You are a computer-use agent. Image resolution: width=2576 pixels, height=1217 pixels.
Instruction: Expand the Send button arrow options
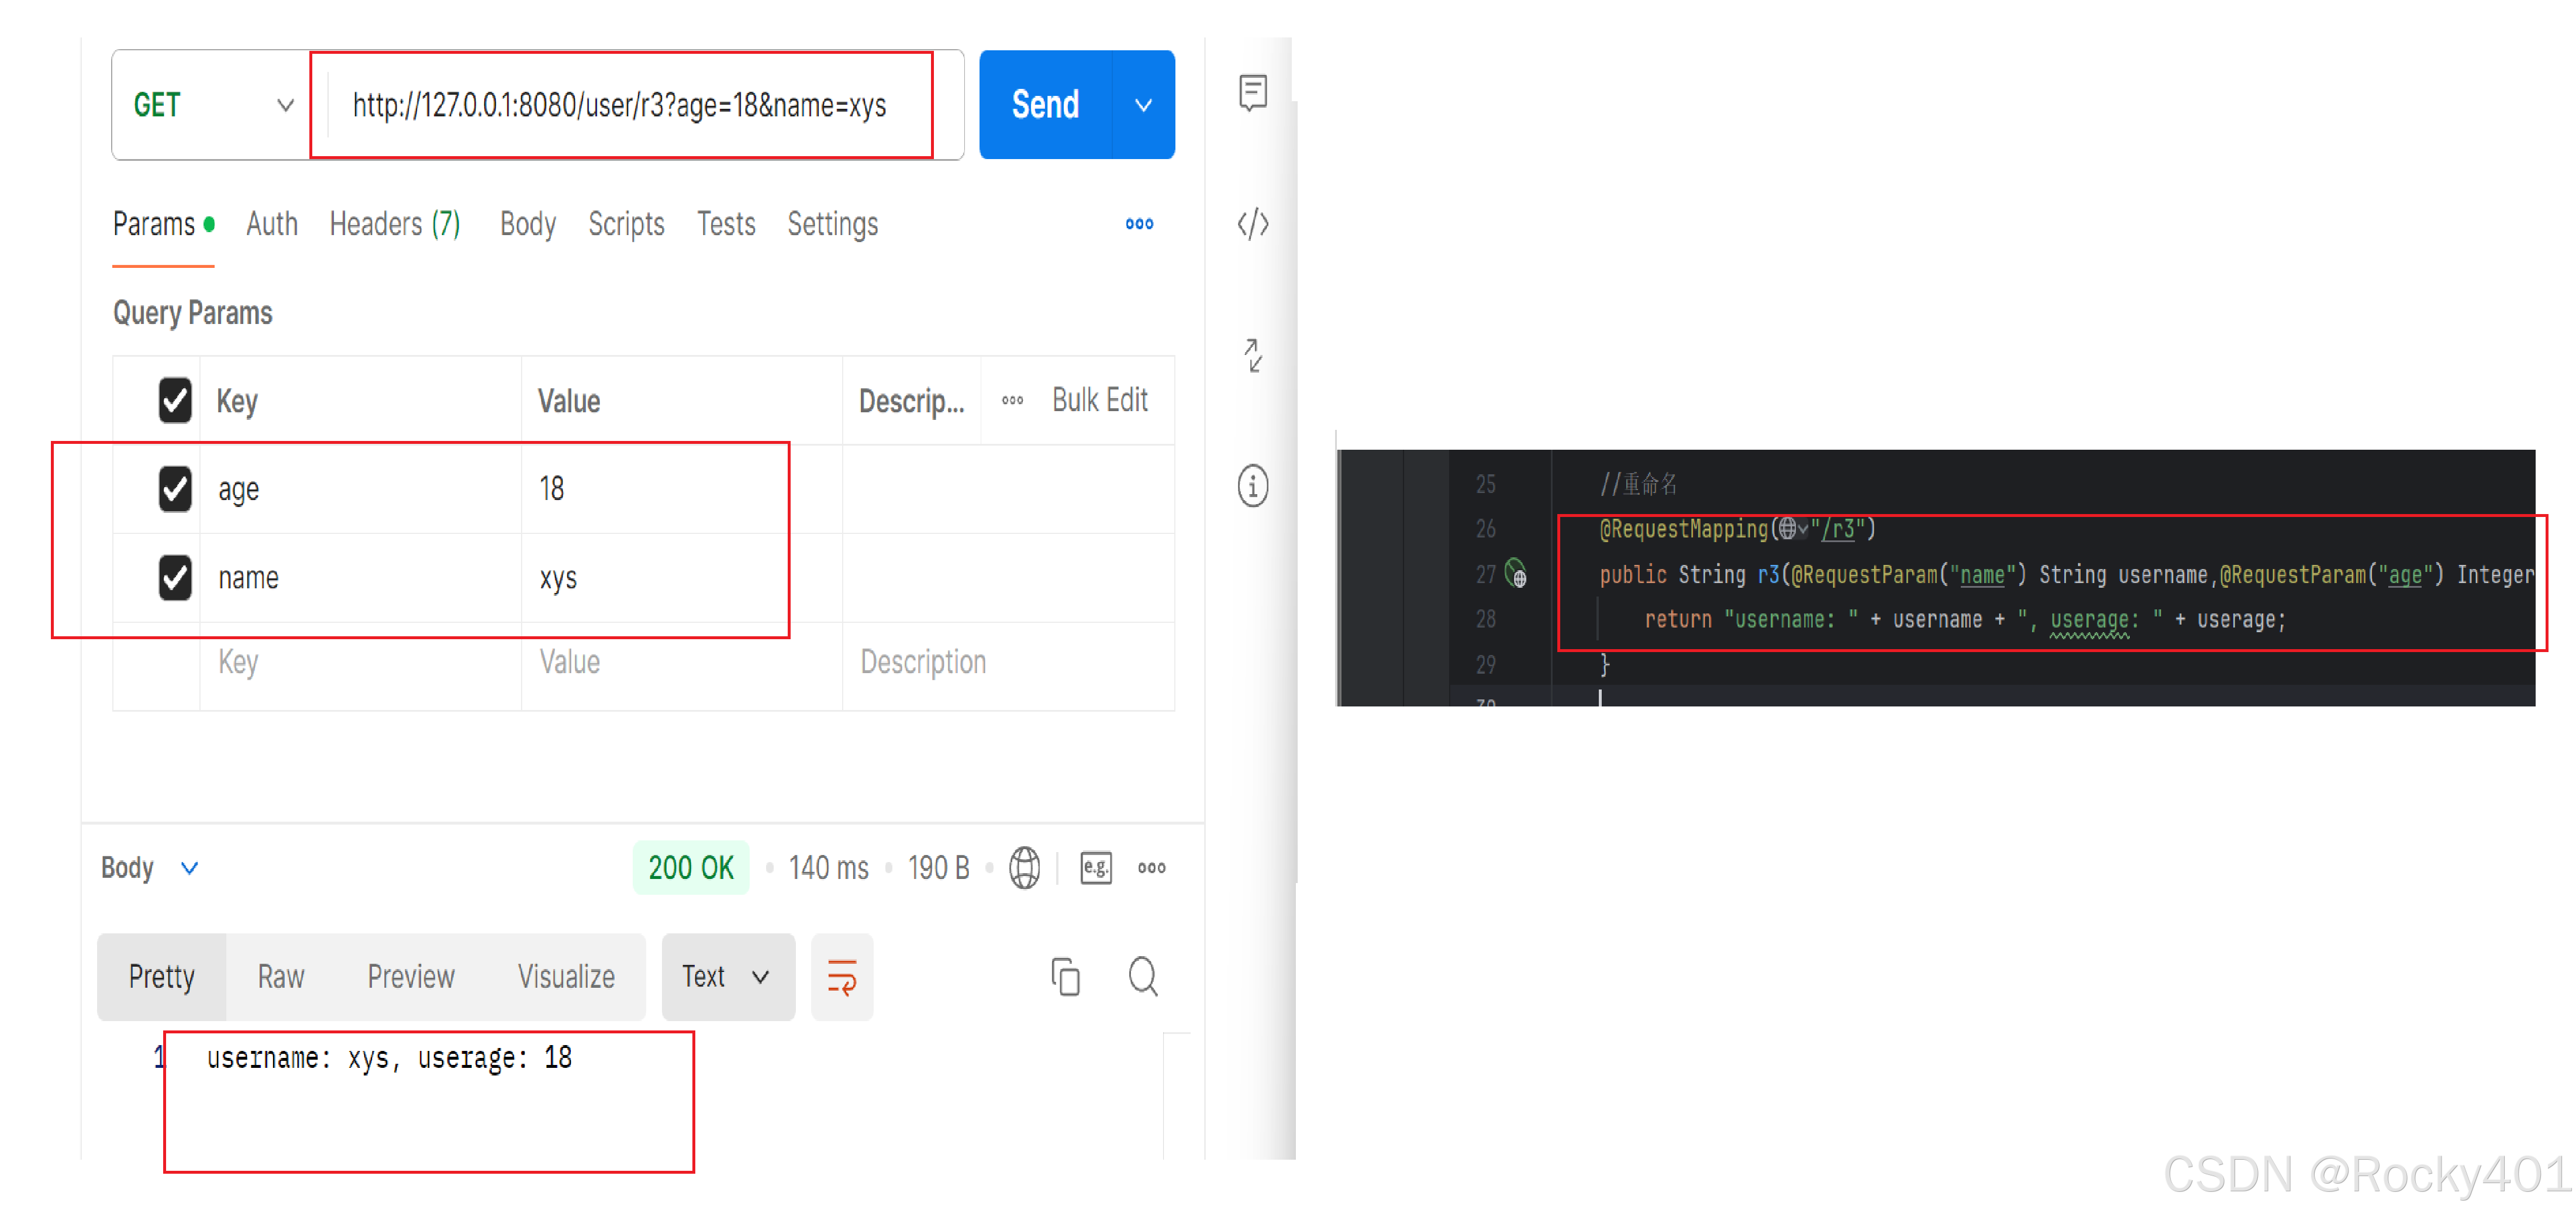coord(1143,105)
